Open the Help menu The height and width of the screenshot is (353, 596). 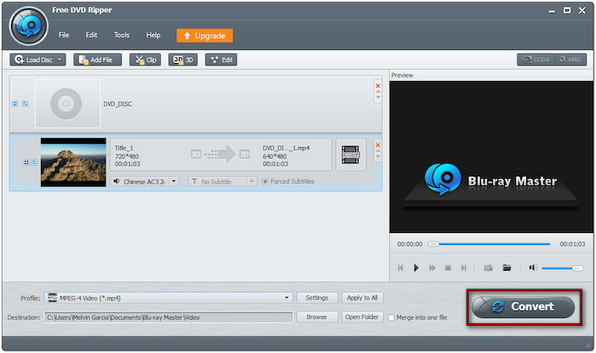click(x=153, y=35)
